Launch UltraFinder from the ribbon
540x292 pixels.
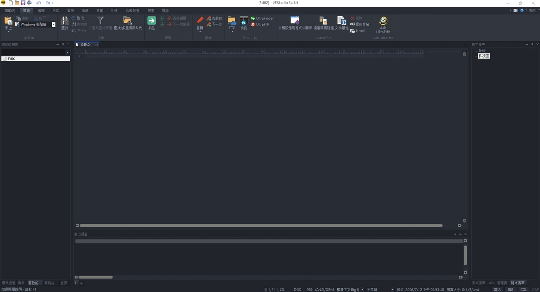[x=262, y=18]
